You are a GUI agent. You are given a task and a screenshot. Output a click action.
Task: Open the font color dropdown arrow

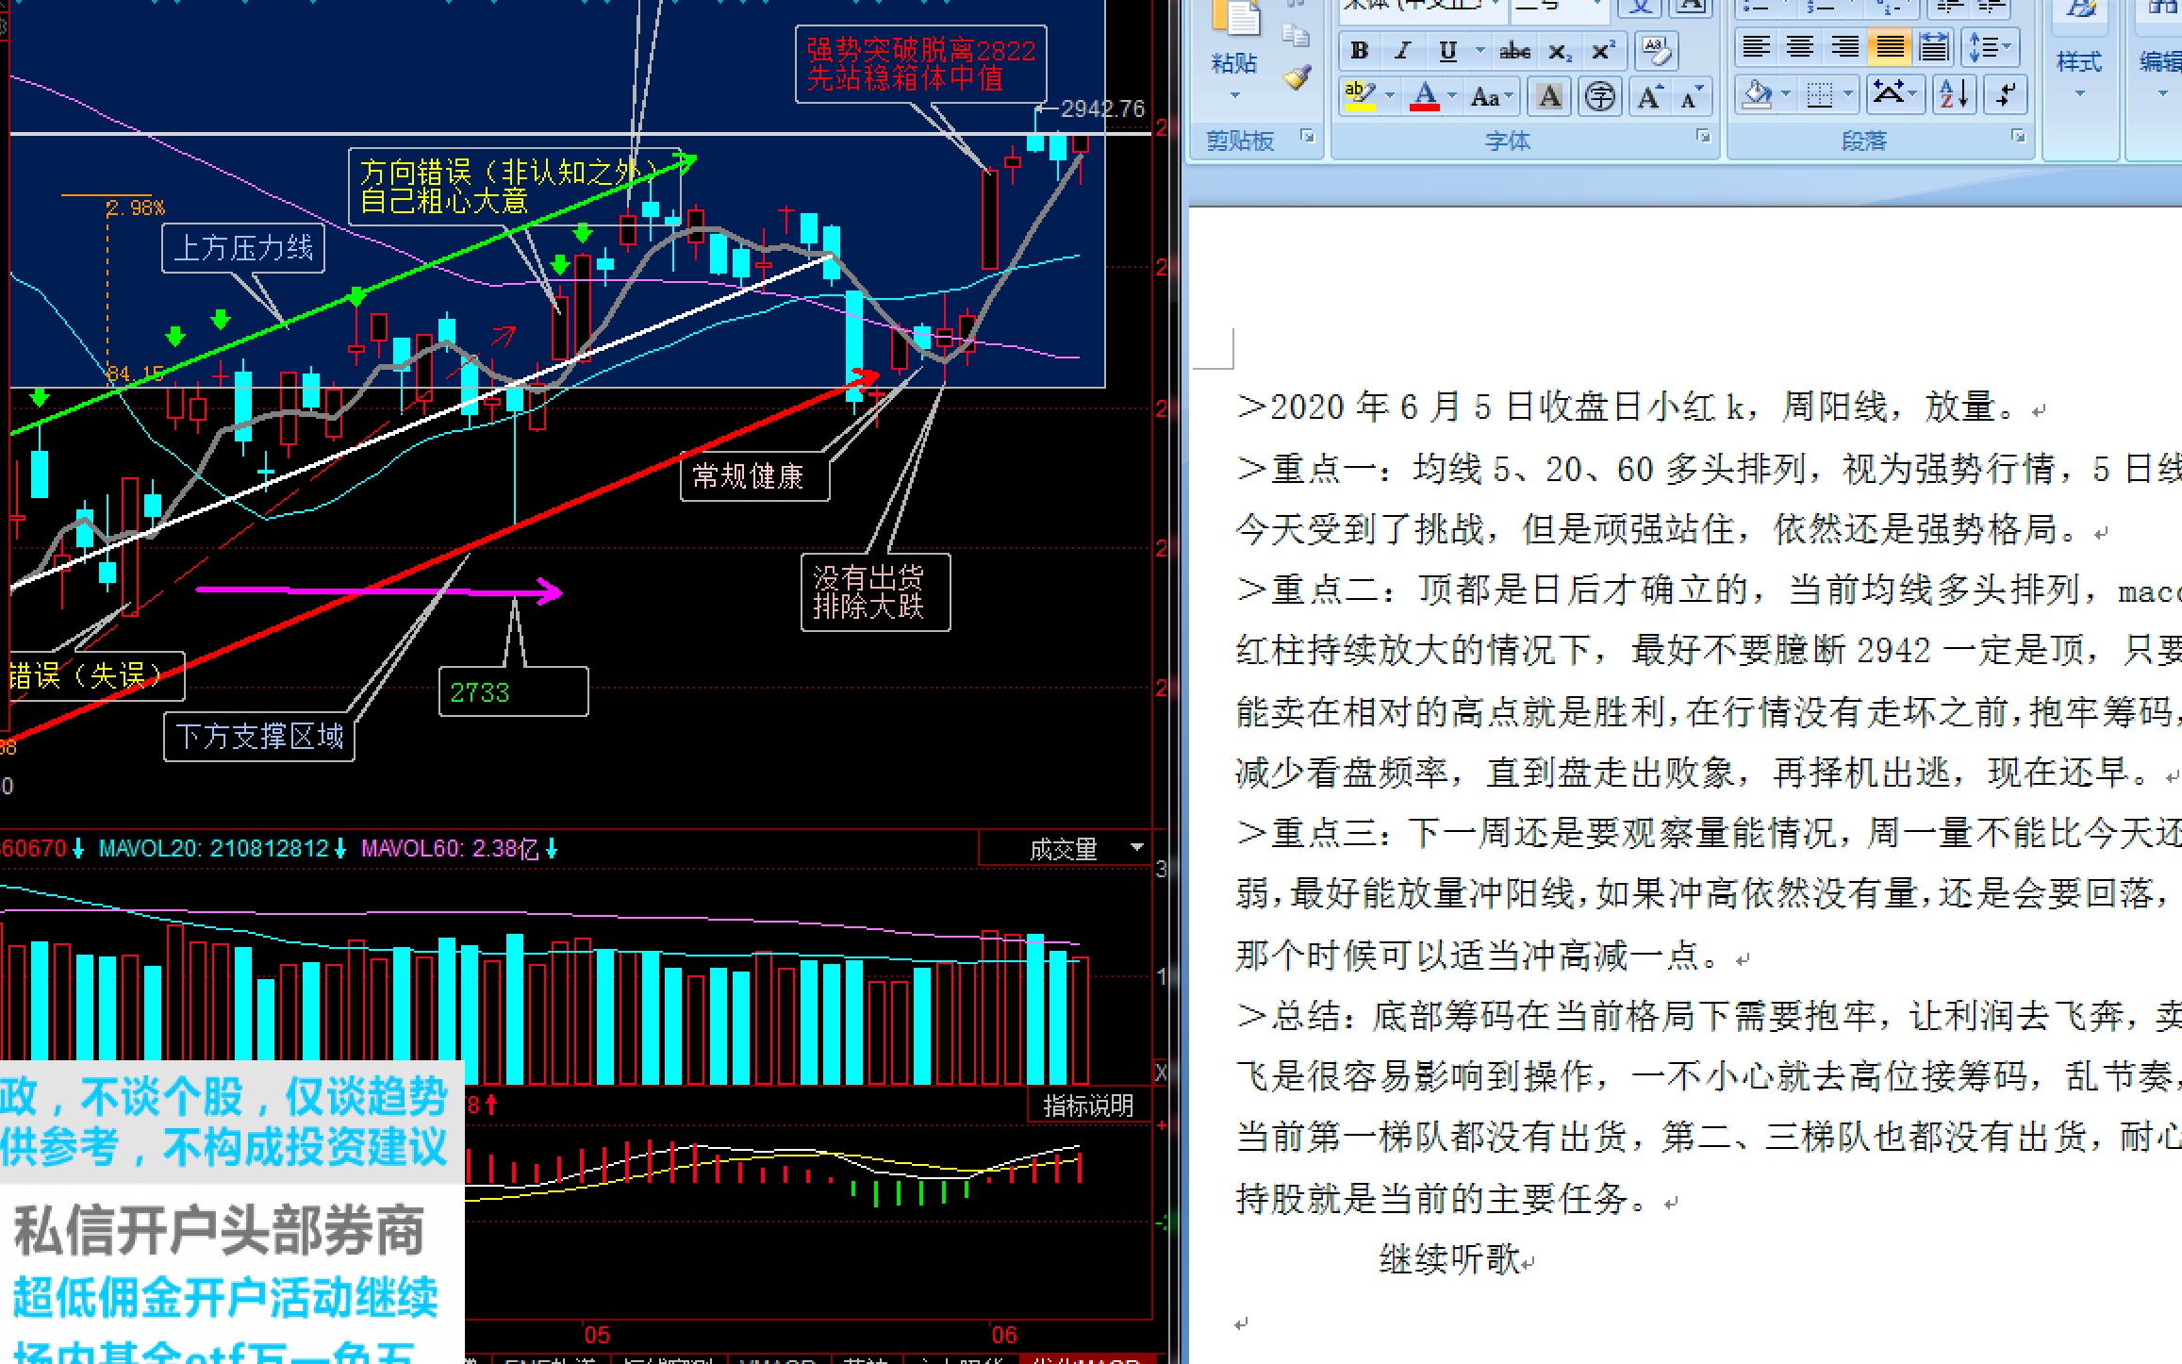[x=1452, y=96]
